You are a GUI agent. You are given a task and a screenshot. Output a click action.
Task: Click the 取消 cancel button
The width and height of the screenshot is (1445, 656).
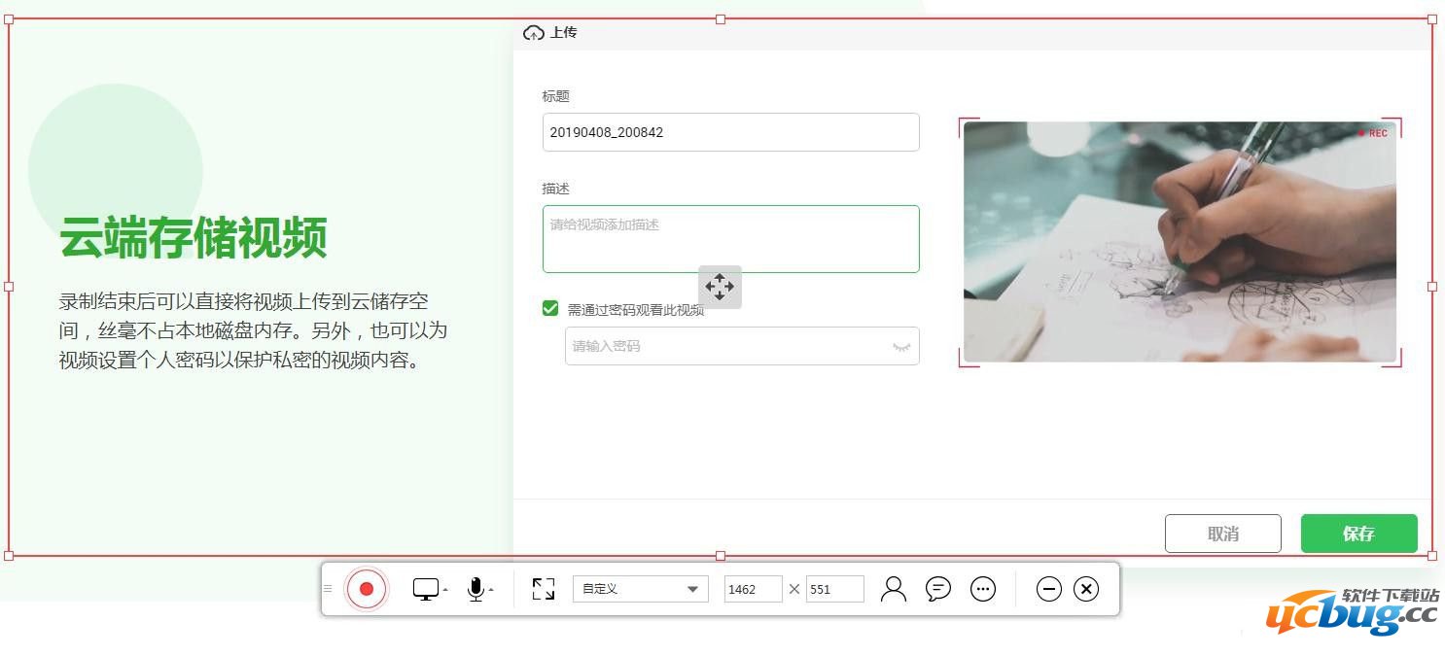pos(1222,533)
